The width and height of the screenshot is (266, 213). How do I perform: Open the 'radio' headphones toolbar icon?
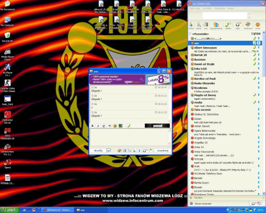point(238,26)
